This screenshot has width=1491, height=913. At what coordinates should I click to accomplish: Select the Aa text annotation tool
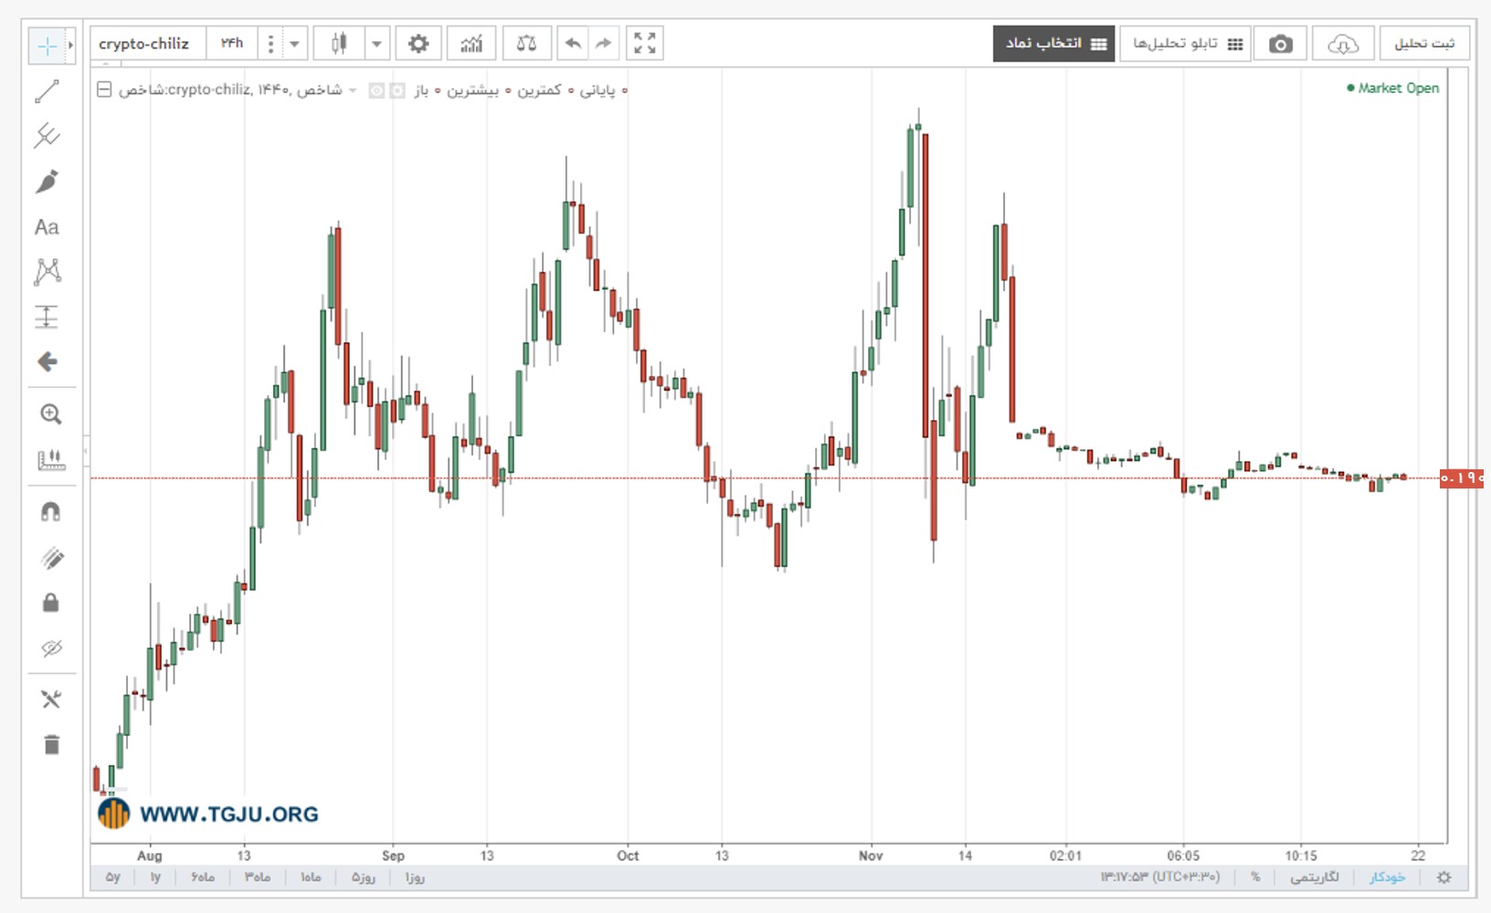[47, 227]
